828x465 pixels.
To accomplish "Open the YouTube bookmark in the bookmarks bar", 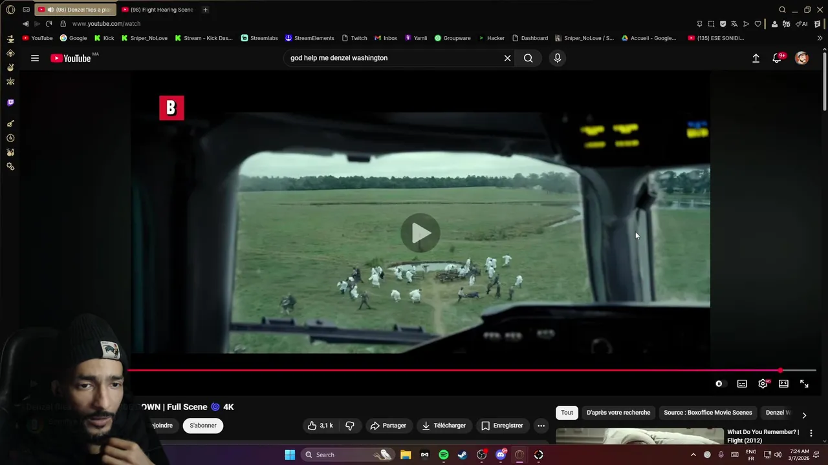I will (38, 38).
